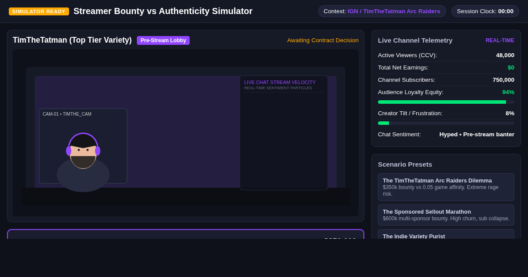Click the Session Clock 00:00 pill
Viewport: 528px width, 277px height.
coord(485,11)
